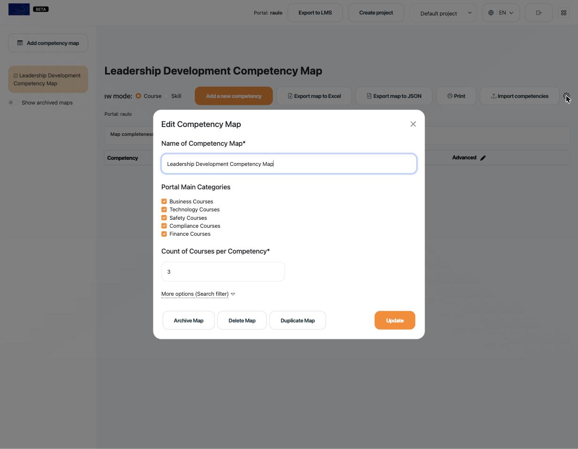The width and height of the screenshot is (578, 449).
Task: Close the Edit Competency Map dialog
Action: coord(413,124)
